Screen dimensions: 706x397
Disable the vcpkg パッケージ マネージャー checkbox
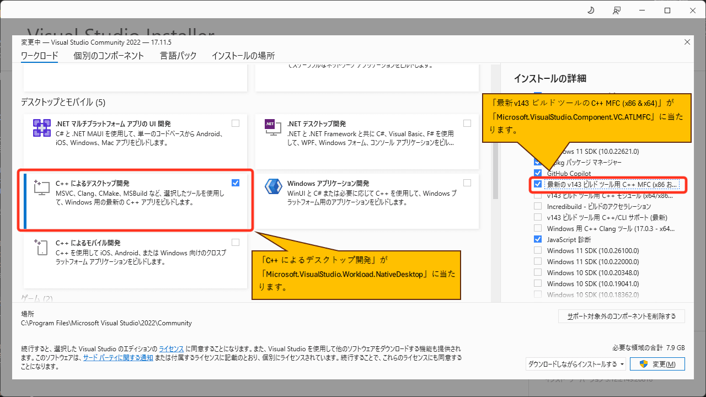tap(538, 162)
